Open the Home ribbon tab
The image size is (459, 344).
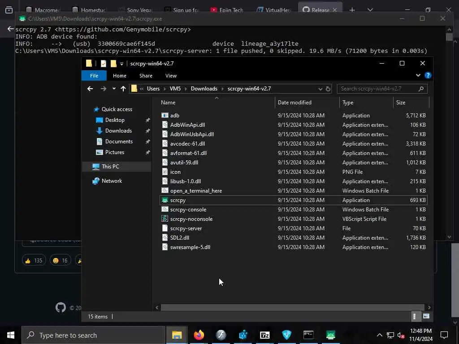point(119,75)
